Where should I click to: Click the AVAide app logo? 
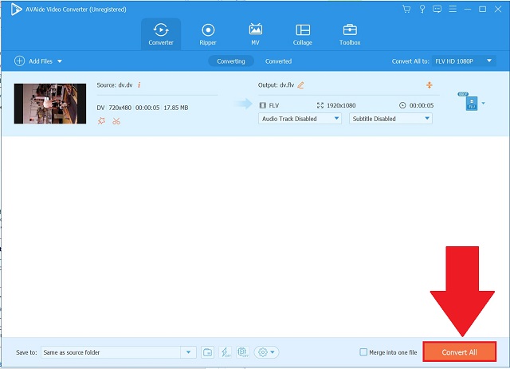tap(16, 10)
